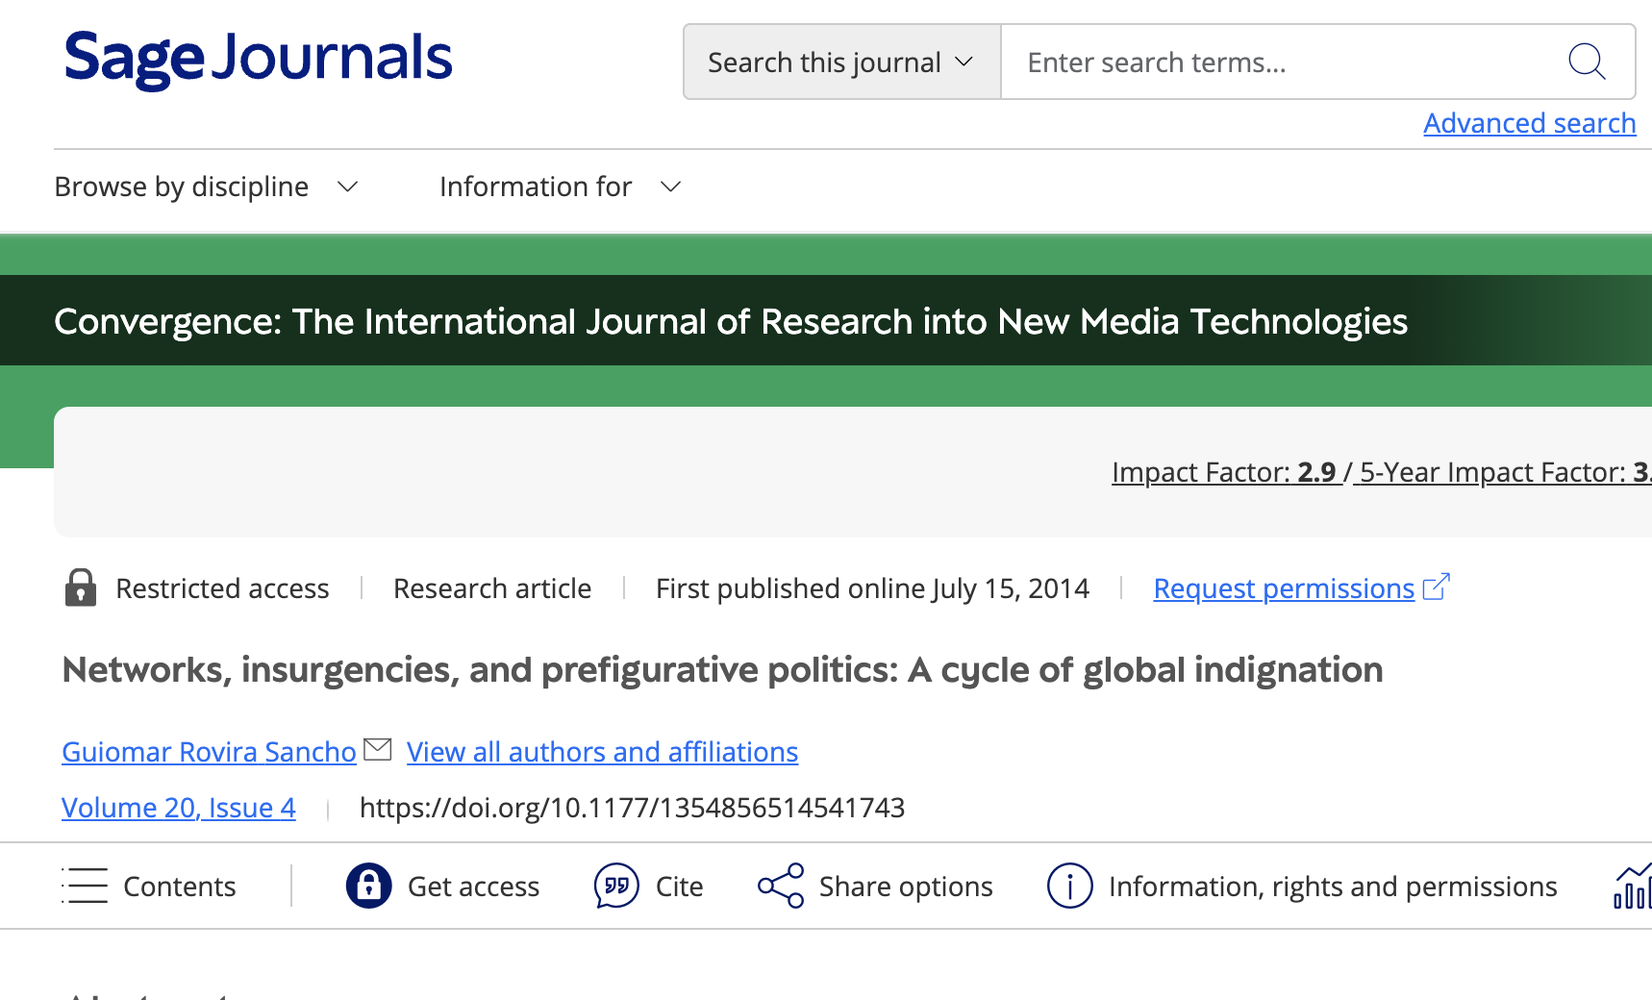Click the information circle icon for rights
The height and width of the screenshot is (1000, 1652).
point(1069,886)
